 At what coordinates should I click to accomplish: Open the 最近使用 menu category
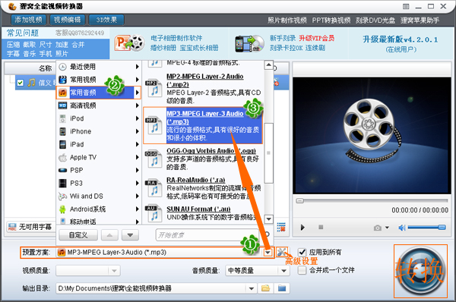click(99, 67)
